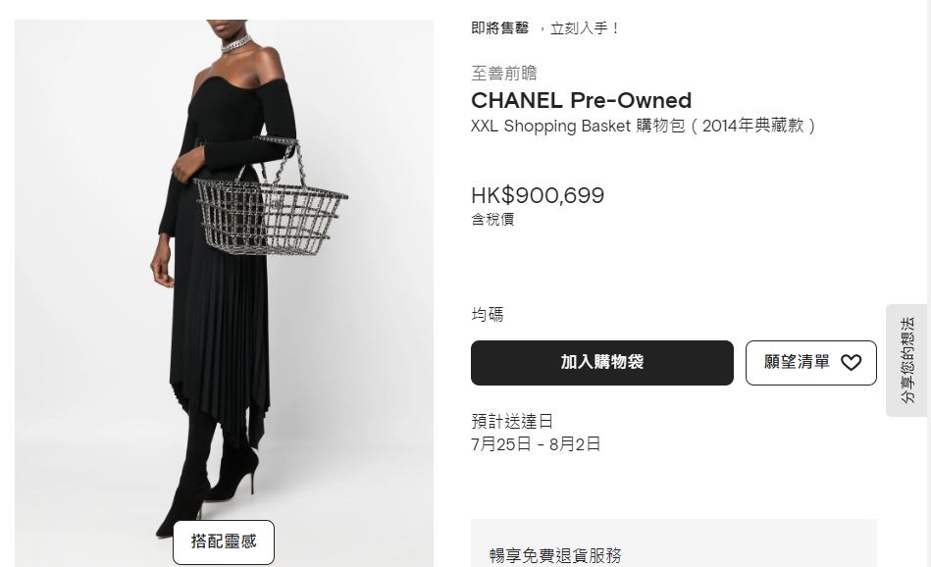
Task: Select the 均碼 one-size option
Action: (x=487, y=314)
